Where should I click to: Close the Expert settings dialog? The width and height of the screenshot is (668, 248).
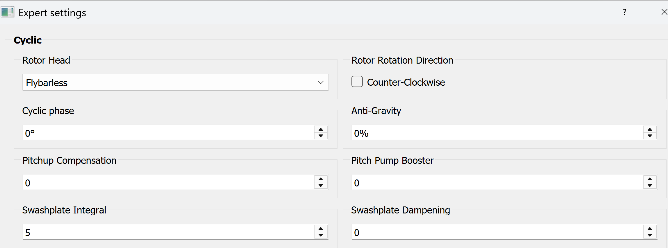(x=664, y=12)
